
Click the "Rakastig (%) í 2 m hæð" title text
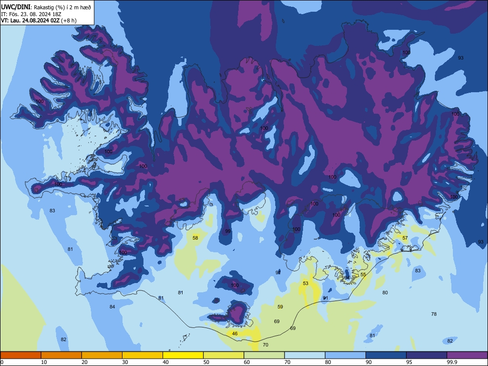point(62,7)
